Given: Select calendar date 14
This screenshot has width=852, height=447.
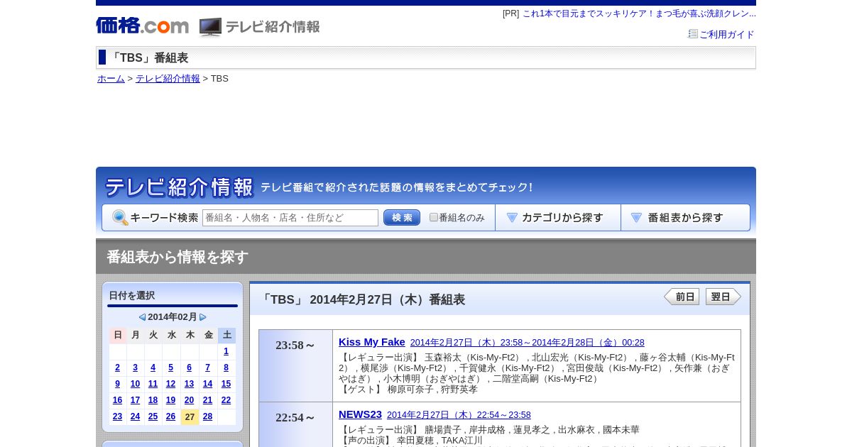Looking at the screenshot, I should 207,384.
